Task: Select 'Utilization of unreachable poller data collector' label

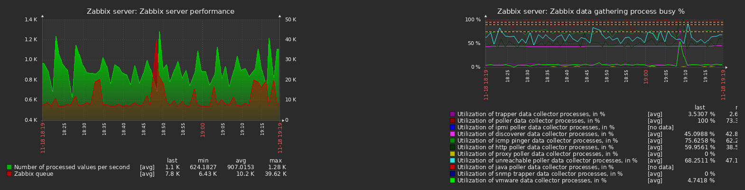Action: (x=547, y=161)
